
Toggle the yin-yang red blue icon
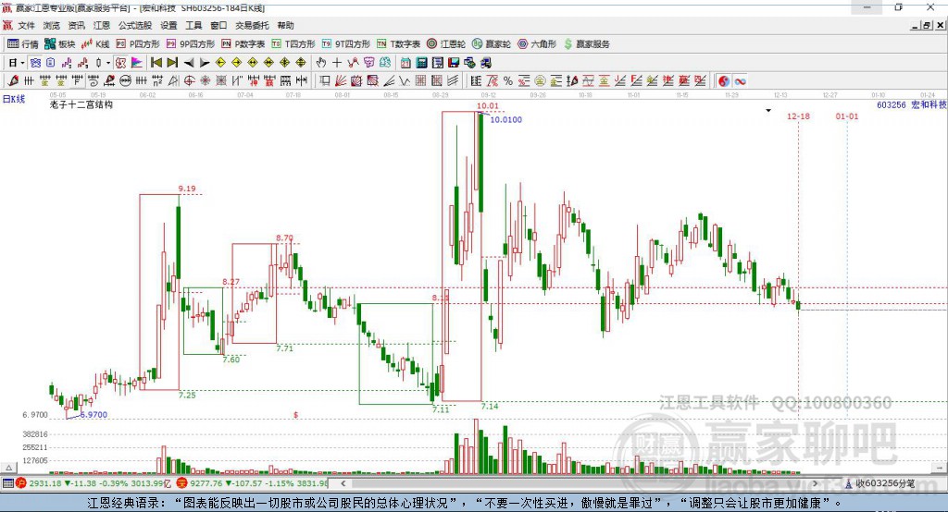pos(724,80)
